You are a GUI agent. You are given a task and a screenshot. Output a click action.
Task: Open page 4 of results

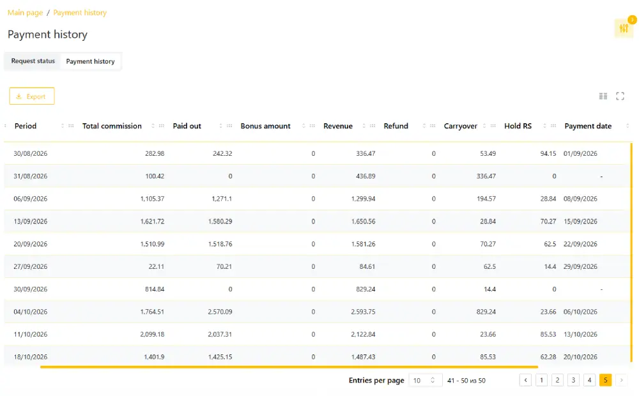click(589, 380)
